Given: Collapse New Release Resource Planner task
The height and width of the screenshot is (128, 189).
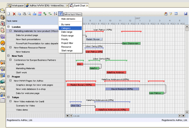Looking at the screenshot, I should (x=11, y=47).
